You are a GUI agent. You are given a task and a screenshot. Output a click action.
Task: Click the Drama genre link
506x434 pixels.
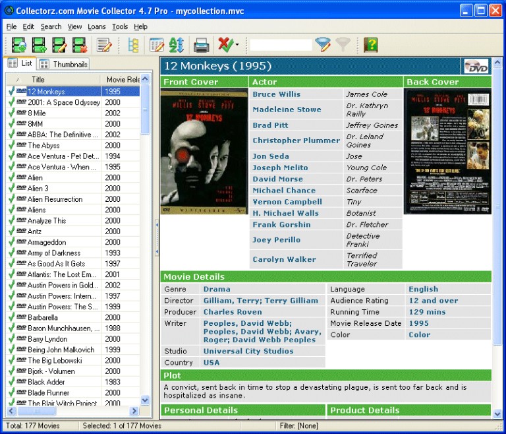coord(217,290)
